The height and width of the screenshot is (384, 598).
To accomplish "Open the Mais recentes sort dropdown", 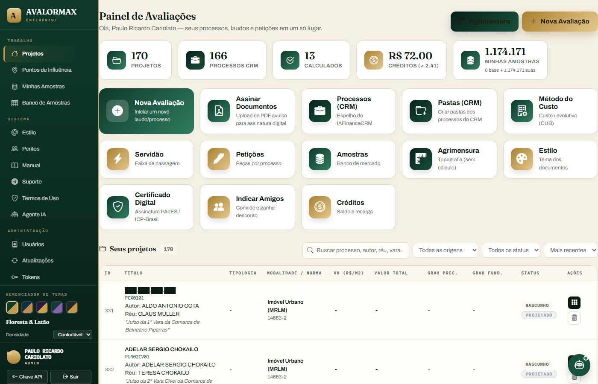I will [571, 250].
